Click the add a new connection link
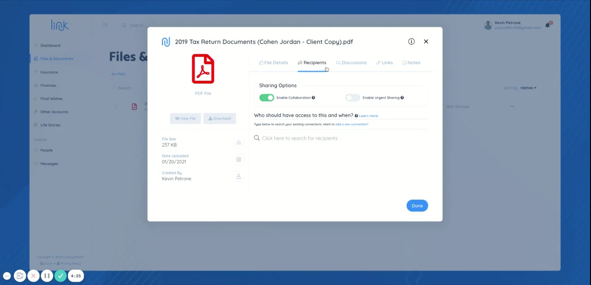The height and width of the screenshot is (285, 591). point(352,124)
